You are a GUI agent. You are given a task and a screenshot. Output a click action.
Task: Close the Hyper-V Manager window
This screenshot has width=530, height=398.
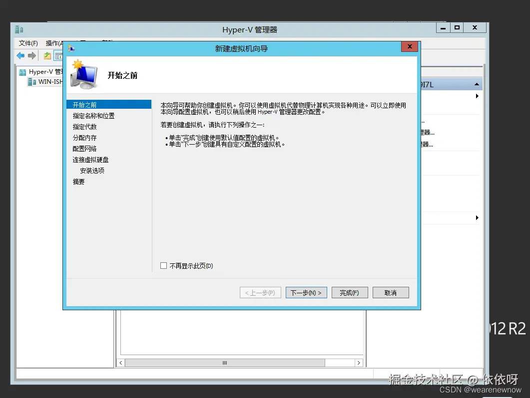475,28
